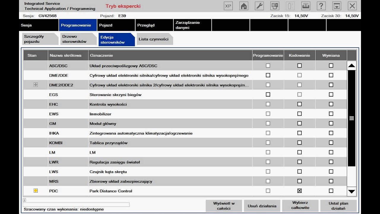Click the operations list swap icon

click(x=275, y=6)
